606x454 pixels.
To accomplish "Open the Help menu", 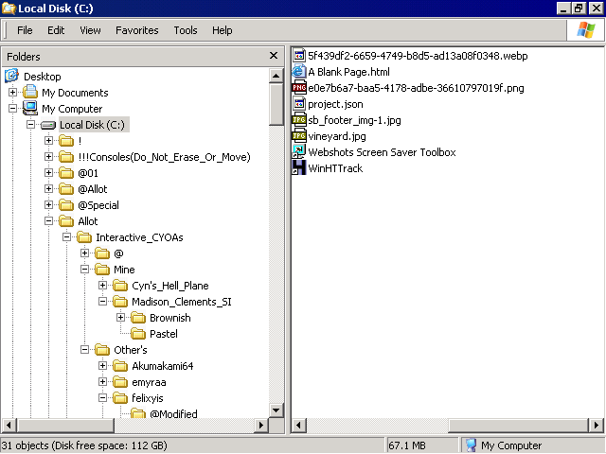I will click(222, 30).
